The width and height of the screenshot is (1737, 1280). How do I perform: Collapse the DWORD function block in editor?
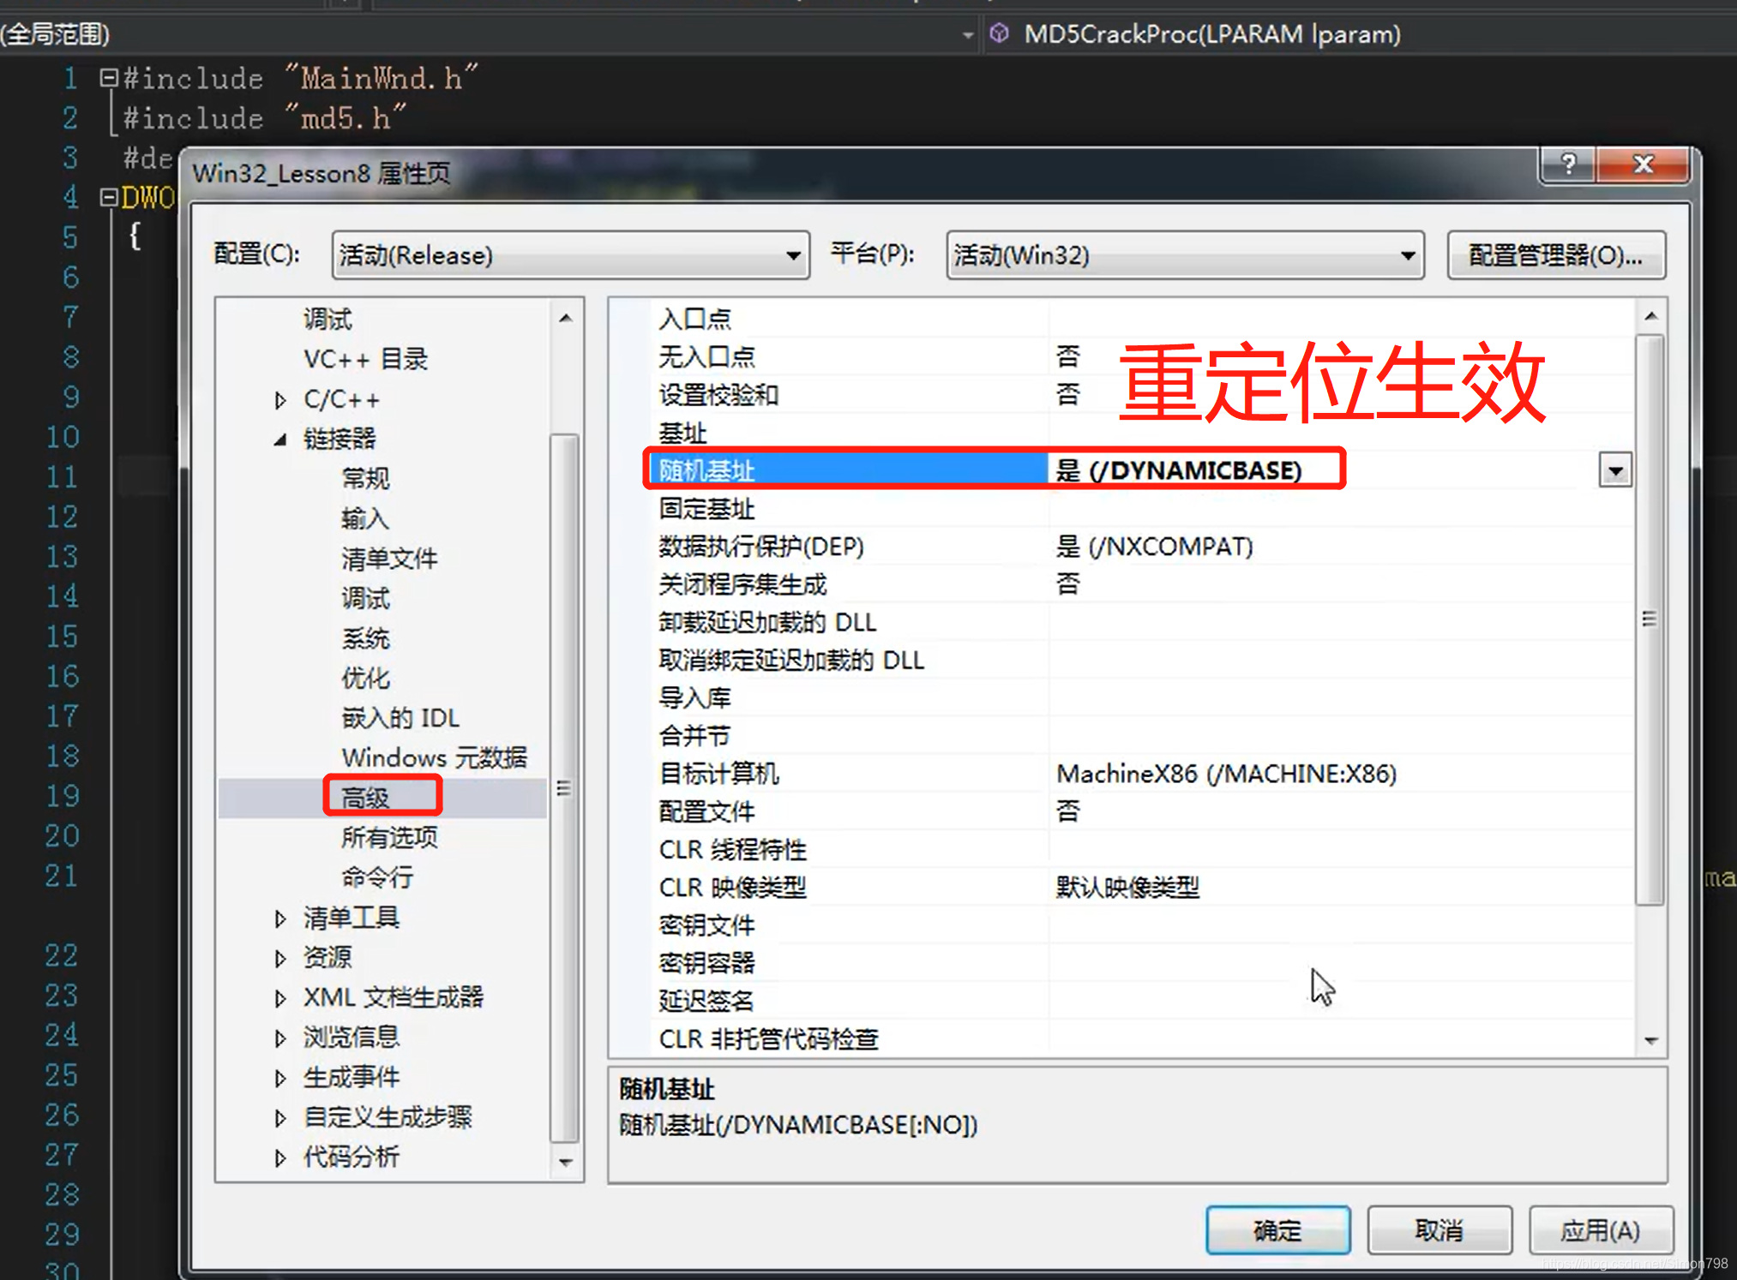[x=108, y=197]
